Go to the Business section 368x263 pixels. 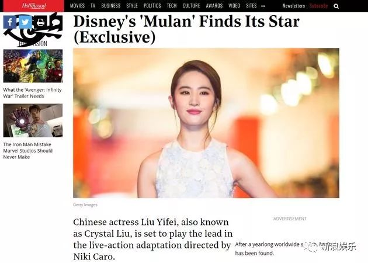tap(111, 6)
